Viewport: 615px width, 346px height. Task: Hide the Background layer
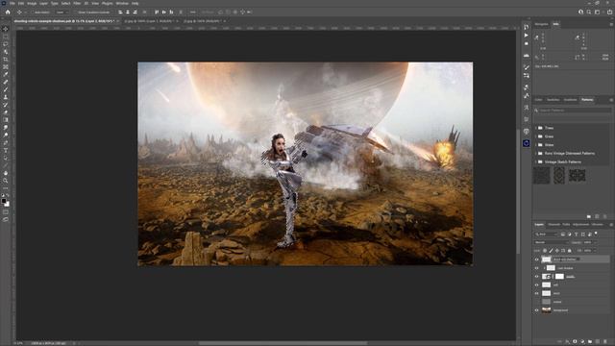[x=536, y=310]
